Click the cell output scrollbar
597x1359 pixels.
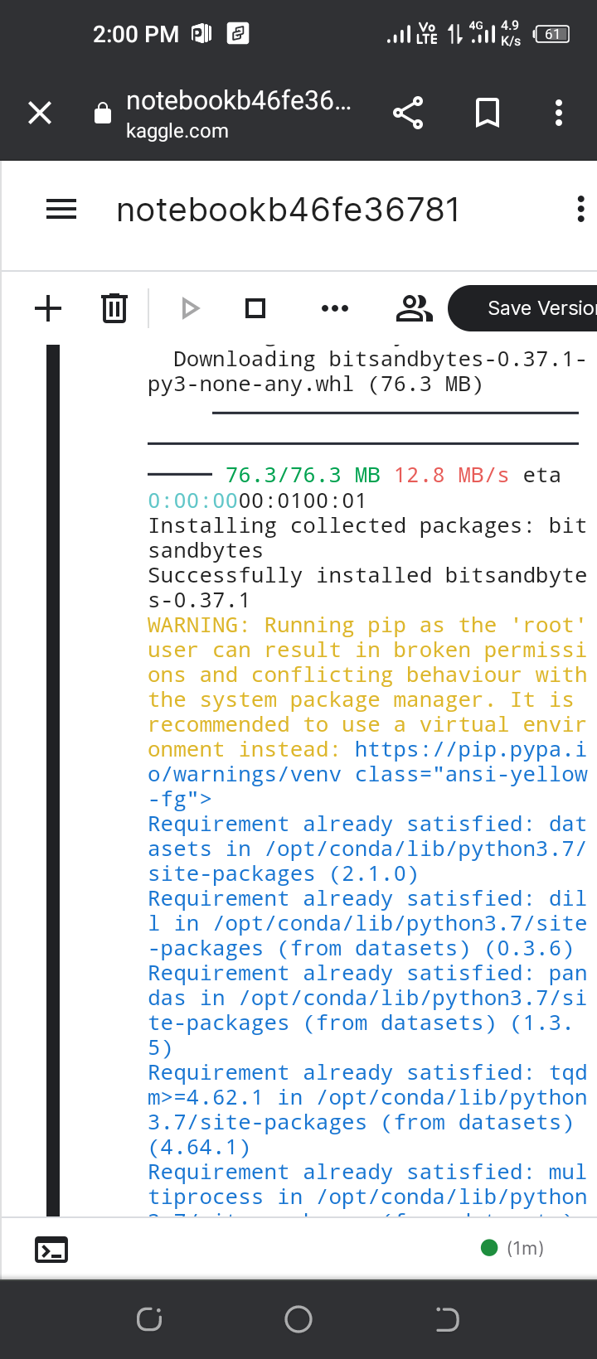[x=53, y=746]
